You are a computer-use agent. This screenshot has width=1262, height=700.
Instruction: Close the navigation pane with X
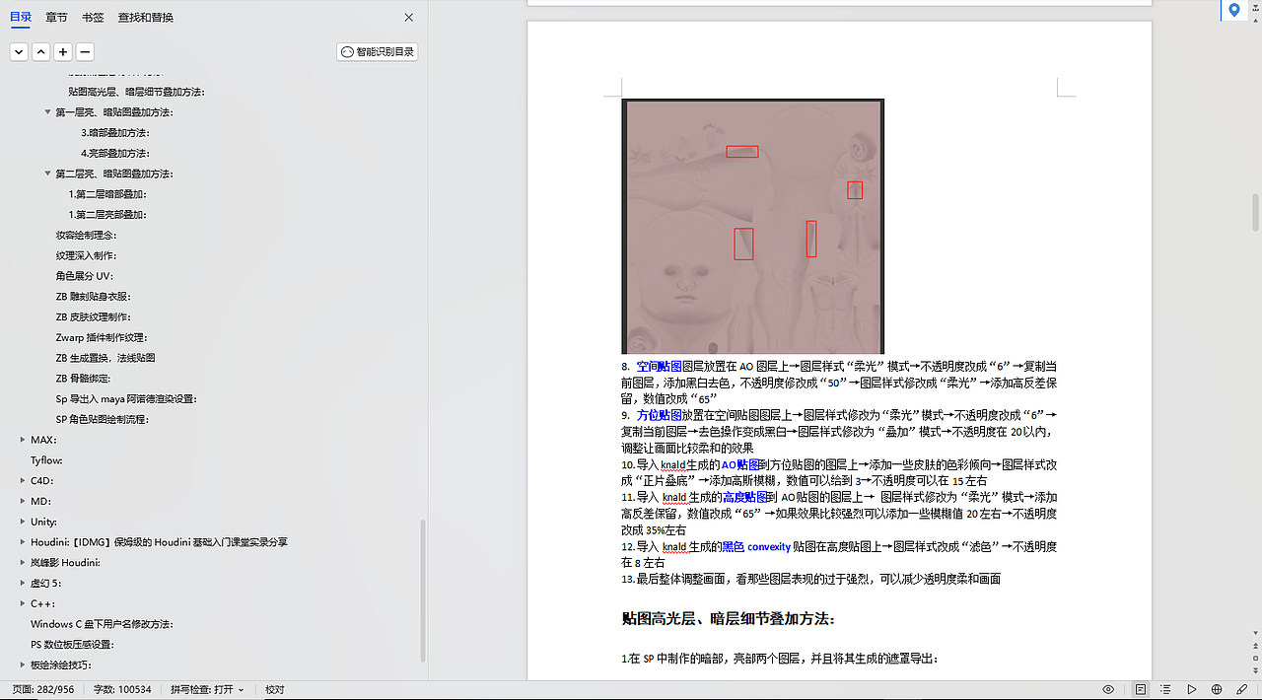(x=409, y=18)
